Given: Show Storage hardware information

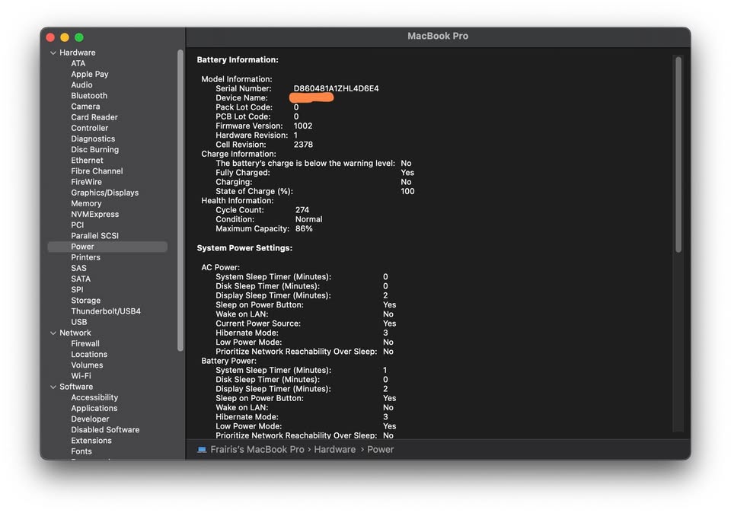Looking at the screenshot, I should pyautogui.click(x=85, y=301).
